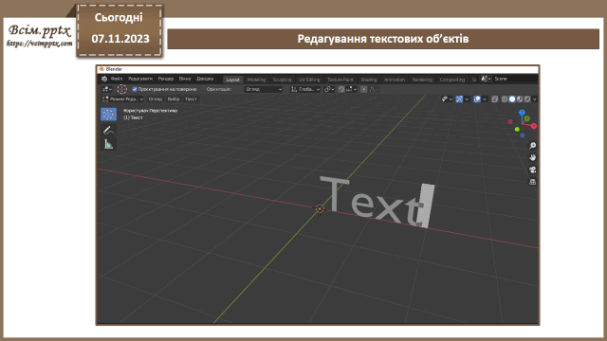The image size is (607, 341).
Task: Open the Global transform orientation dropdown
Action: [305, 89]
